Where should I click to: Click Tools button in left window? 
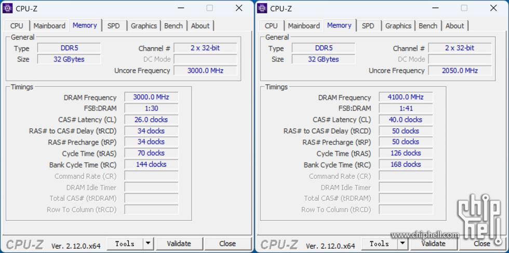tap(125, 243)
